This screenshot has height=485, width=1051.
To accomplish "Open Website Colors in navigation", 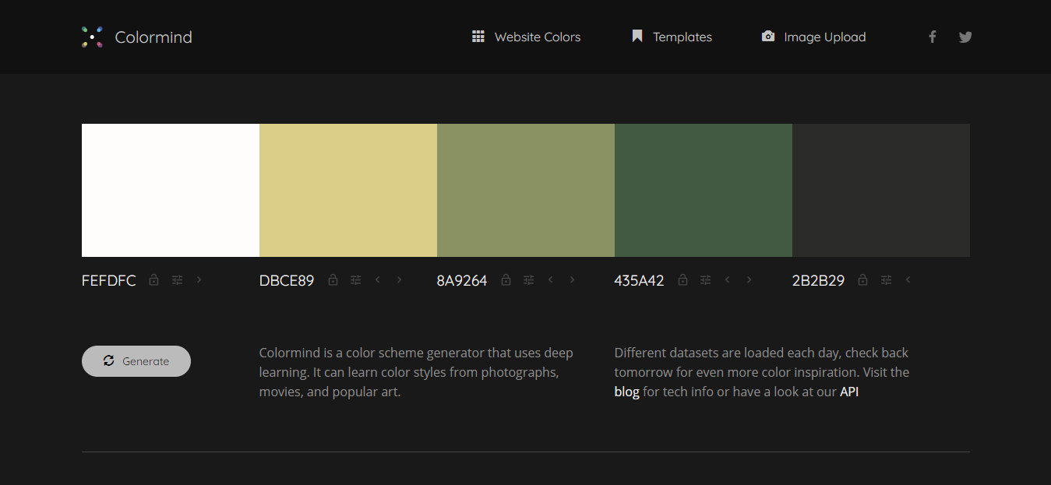I will (x=527, y=37).
